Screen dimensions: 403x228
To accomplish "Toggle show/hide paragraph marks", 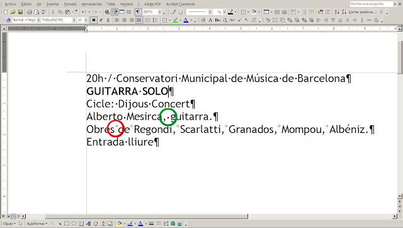I will click(x=138, y=12).
